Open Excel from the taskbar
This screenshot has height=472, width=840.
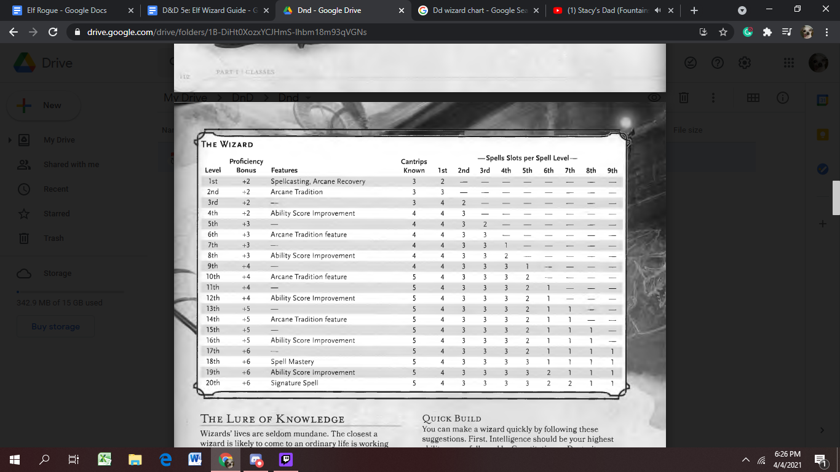point(105,459)
